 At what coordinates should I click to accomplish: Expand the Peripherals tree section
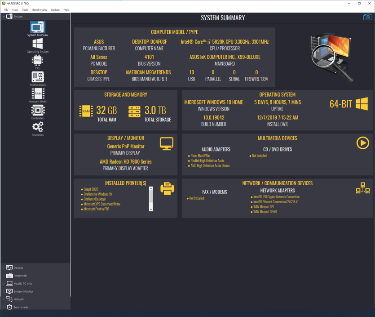[3, 276]
